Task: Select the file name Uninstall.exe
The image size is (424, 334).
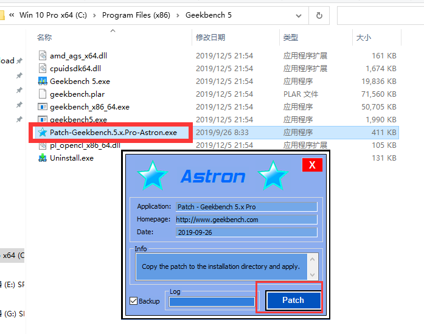Action: click(x=72, y=158)
